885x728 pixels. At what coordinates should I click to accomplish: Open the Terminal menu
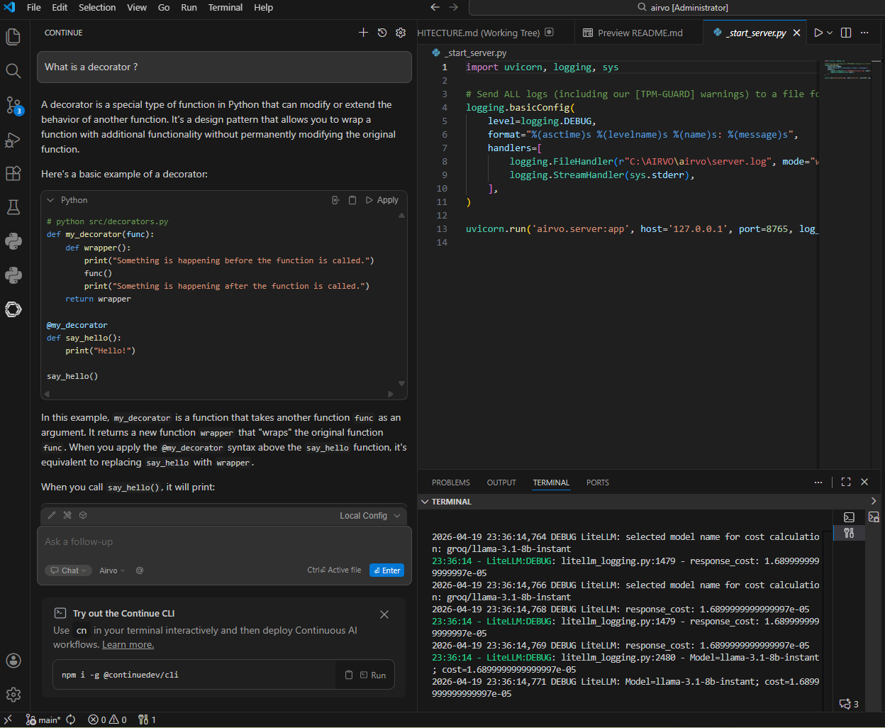point(226,7)
